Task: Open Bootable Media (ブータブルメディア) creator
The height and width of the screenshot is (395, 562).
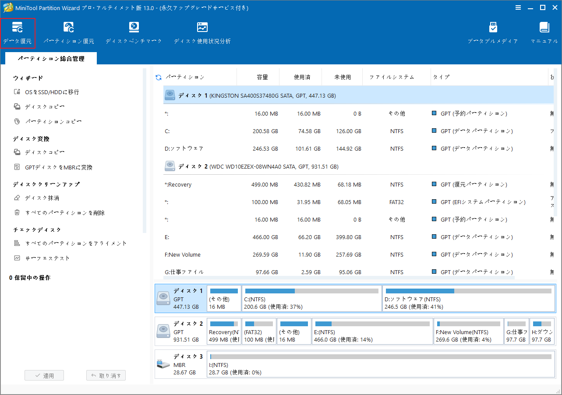Action: tap(493, 33)
